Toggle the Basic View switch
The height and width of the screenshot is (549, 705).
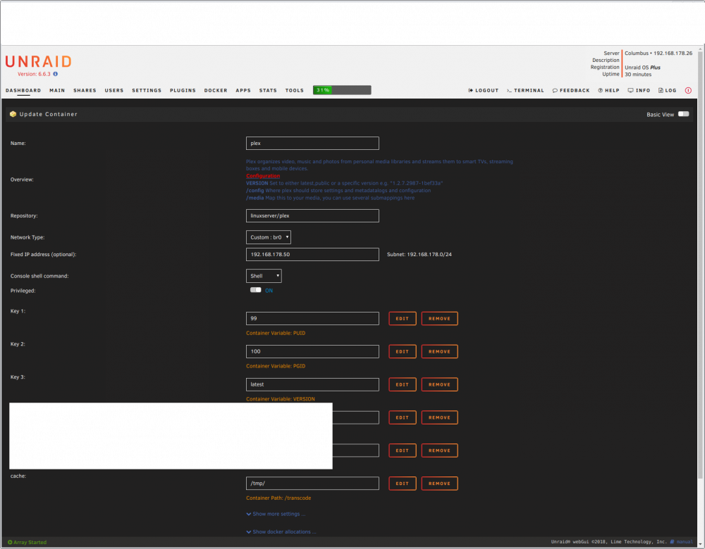click(x=683, y=114)
